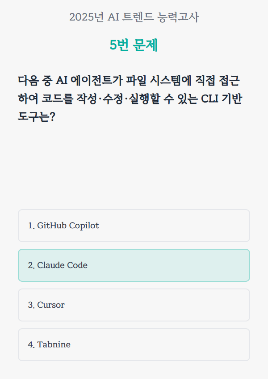
Task: Click 2025년 in the page title
Action: (x=87, y=17)
